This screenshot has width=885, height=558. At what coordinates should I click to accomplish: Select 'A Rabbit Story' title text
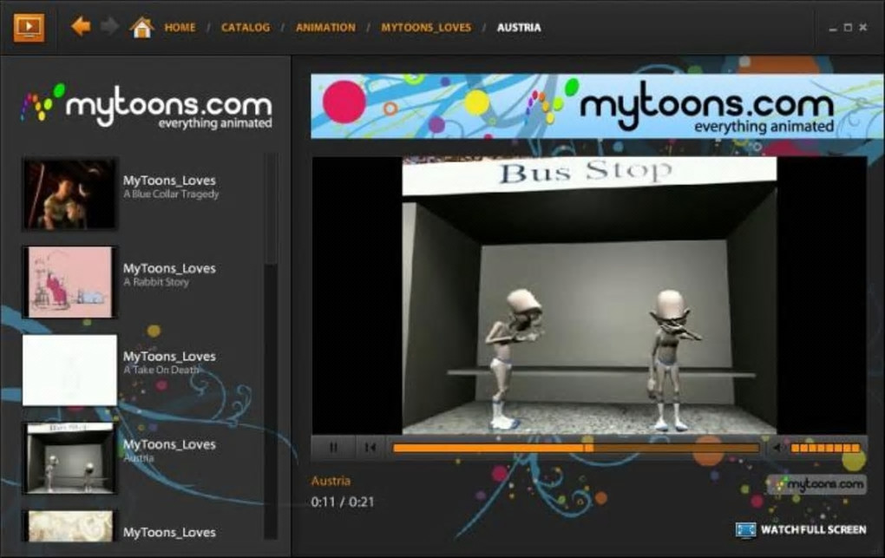click(156, 282)
